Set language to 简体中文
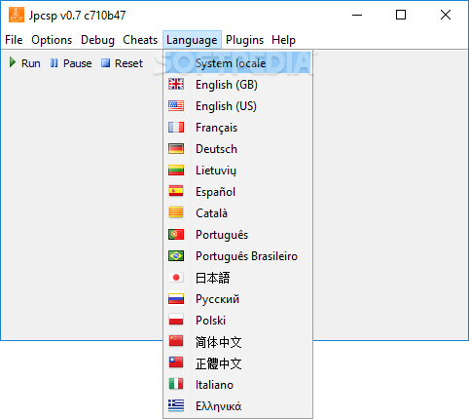The image size is (469, 419). pyautogui.click(x=237, y=342)
